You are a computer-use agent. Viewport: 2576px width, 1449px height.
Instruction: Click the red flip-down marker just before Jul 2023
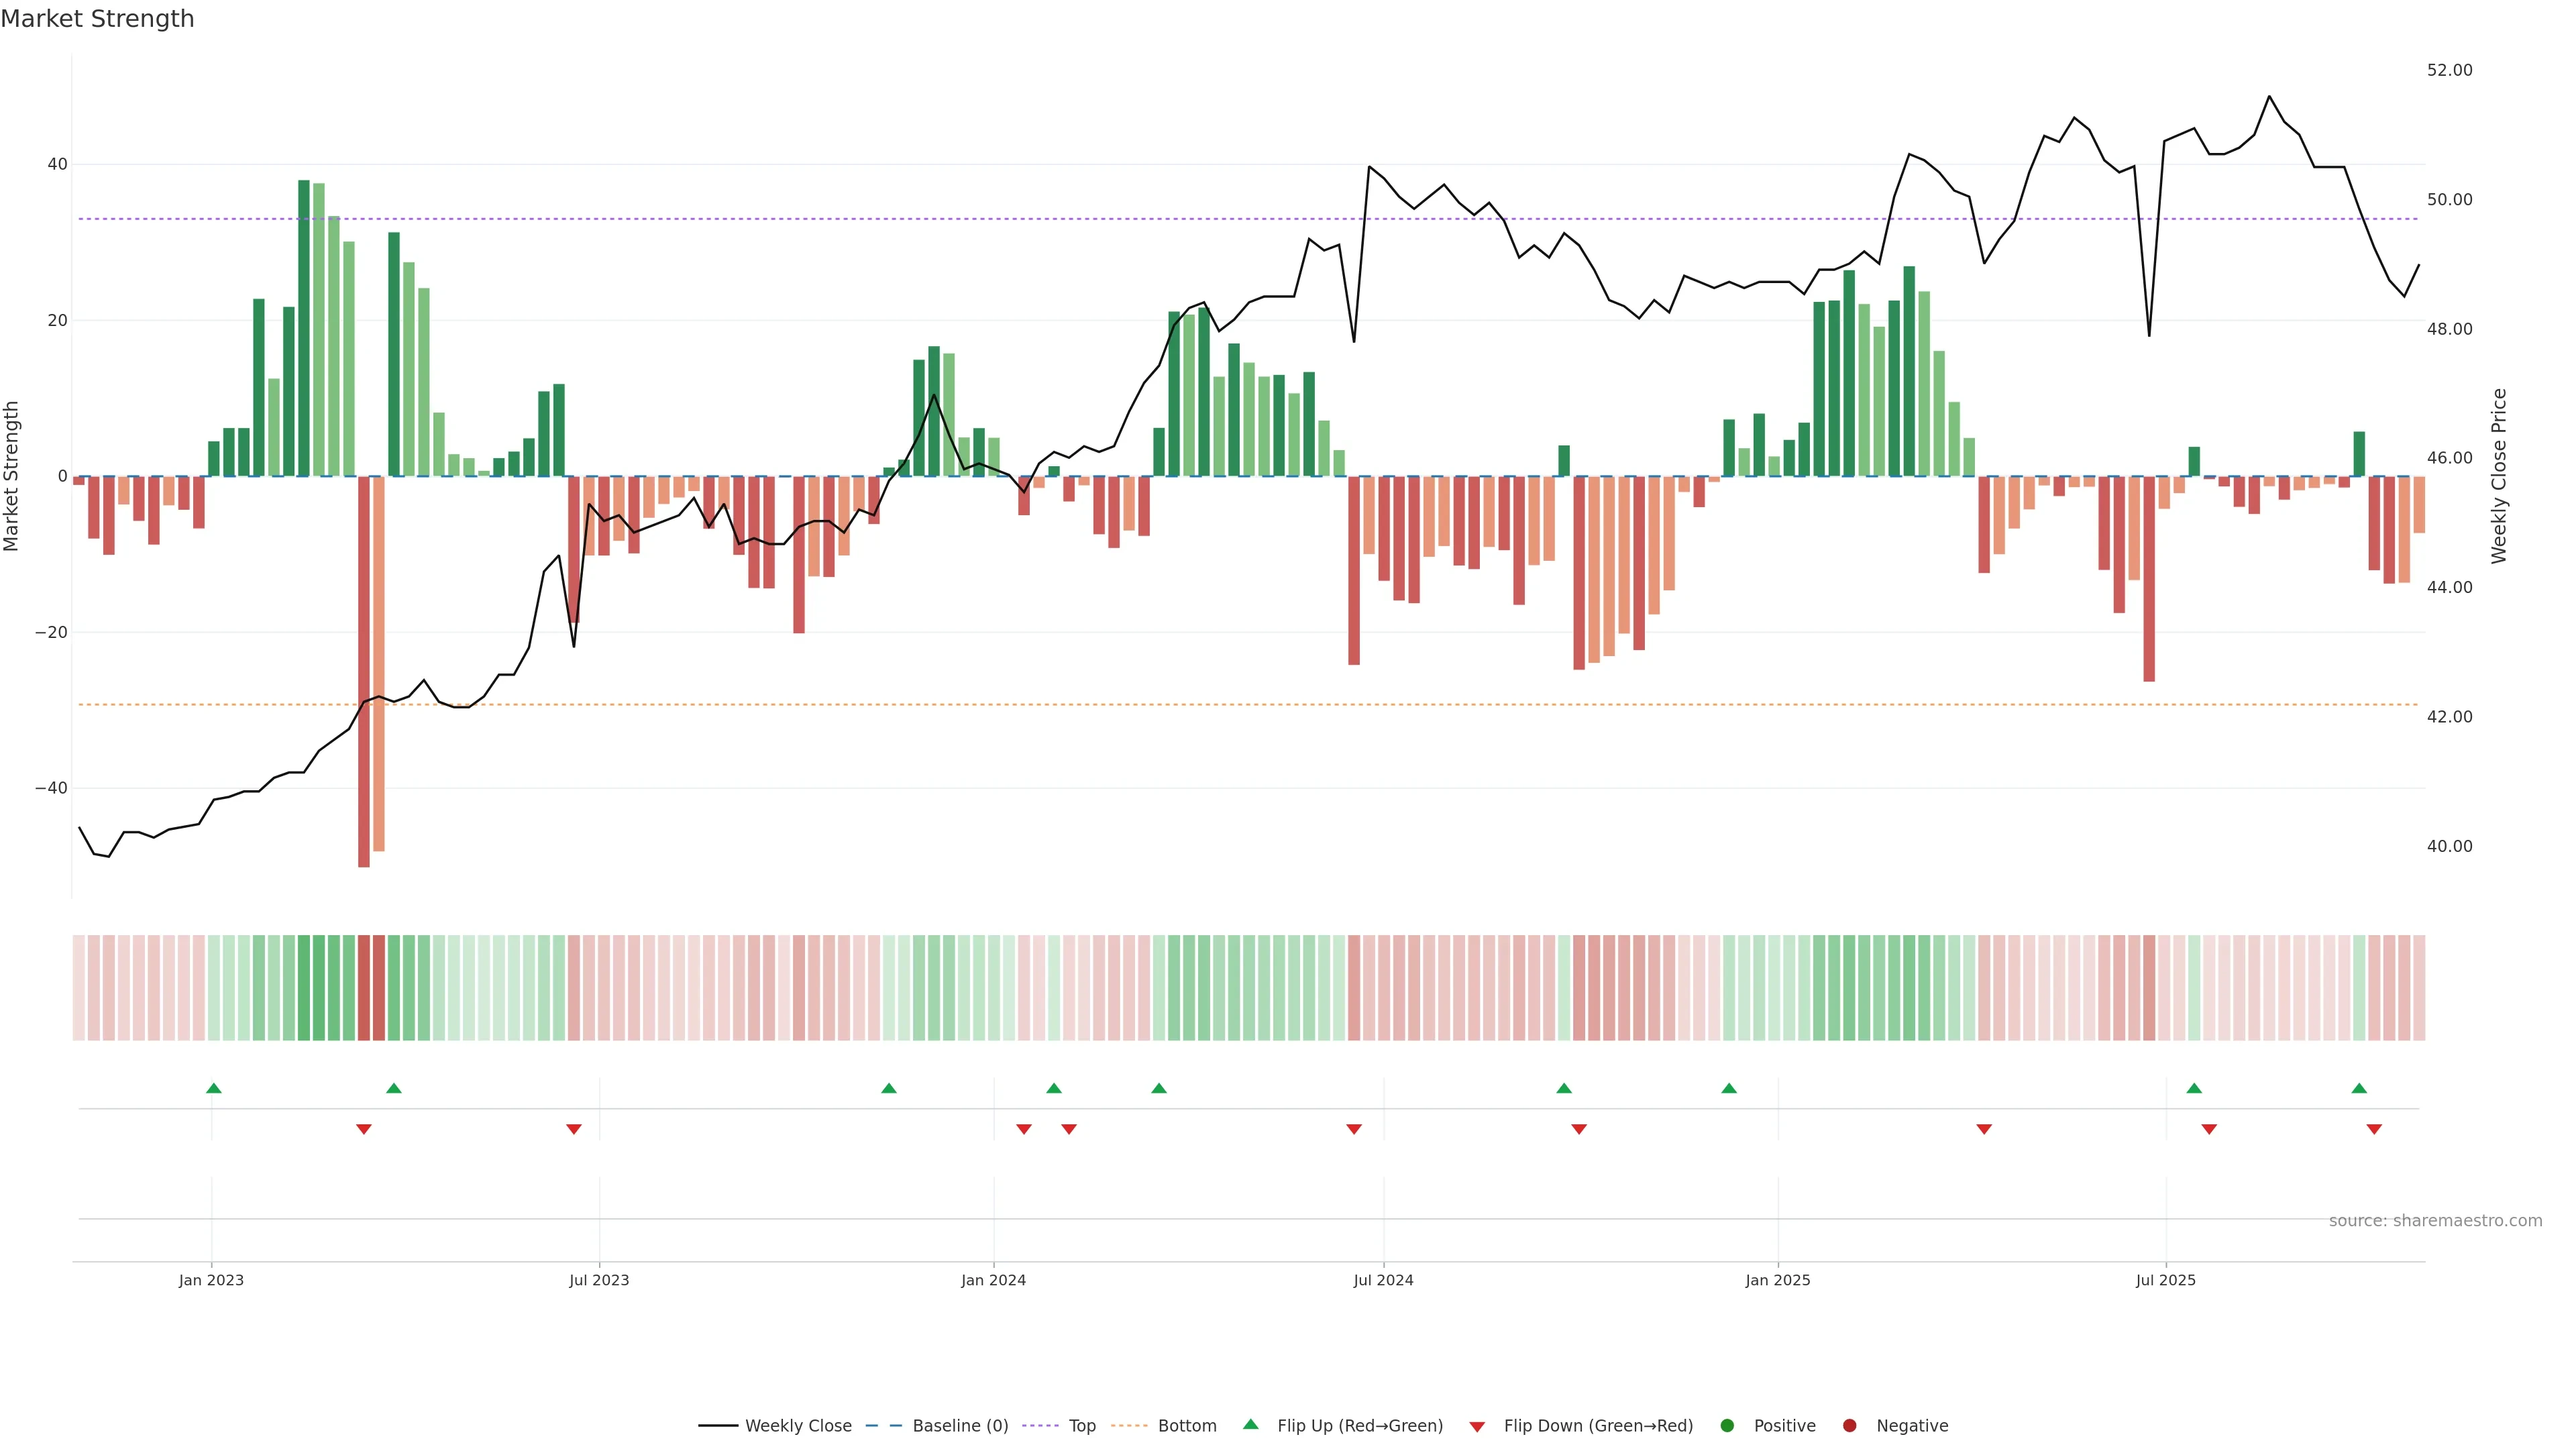point(574,1129)
